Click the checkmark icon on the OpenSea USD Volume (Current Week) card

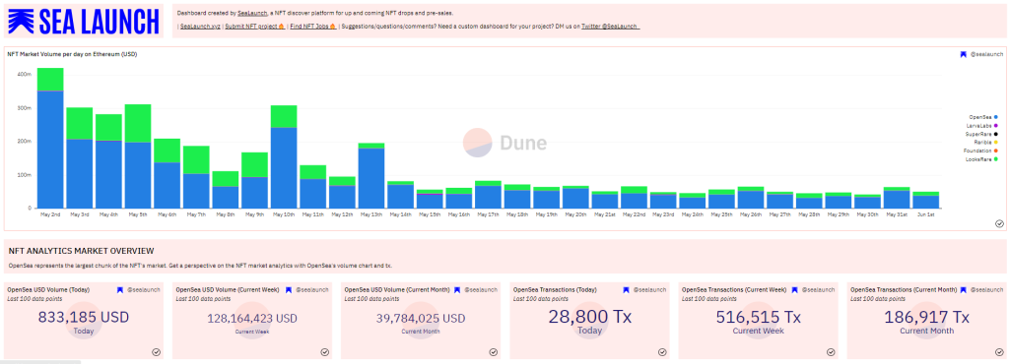tap(325, 352)
